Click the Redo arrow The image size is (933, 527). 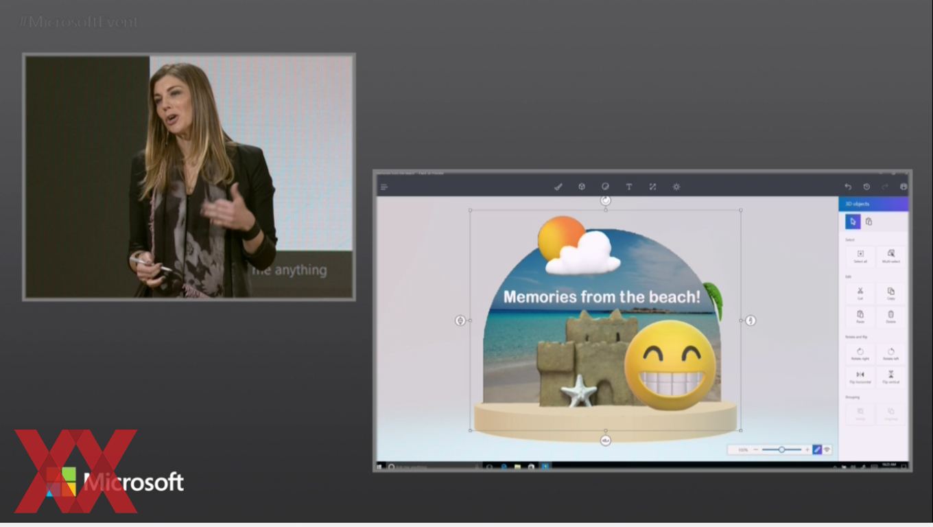click(x=885, y=187)
